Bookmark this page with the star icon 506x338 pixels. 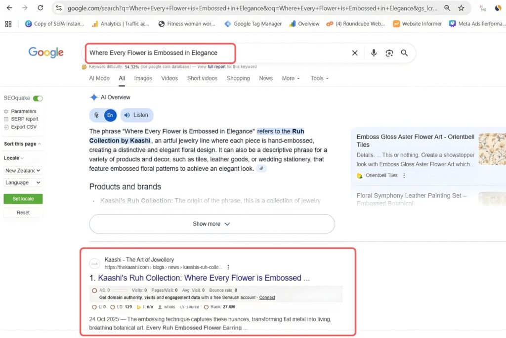pos(461,8)
